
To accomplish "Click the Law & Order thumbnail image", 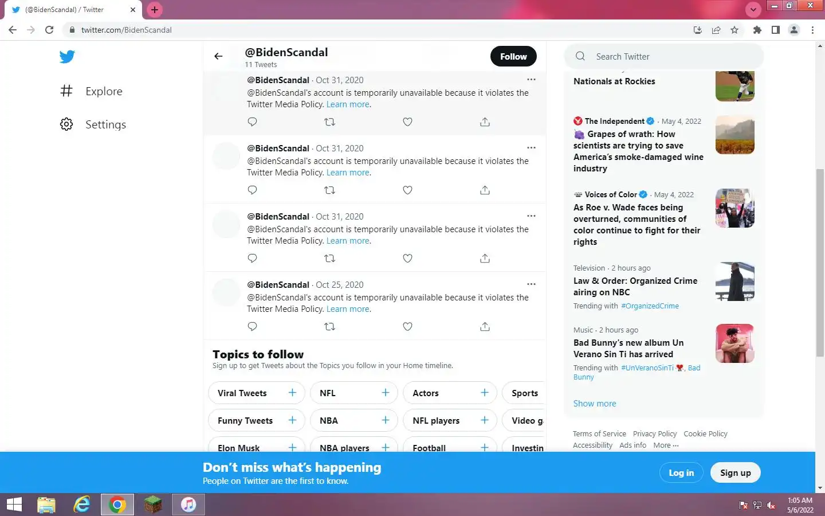I will (x=735, y=282).
